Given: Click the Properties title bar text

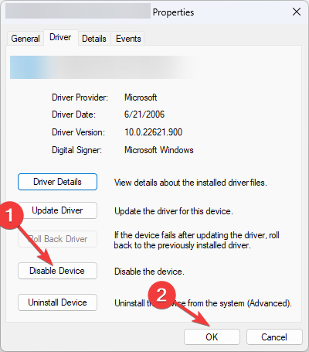Looking at the screenshot, I should pos(173,12).
